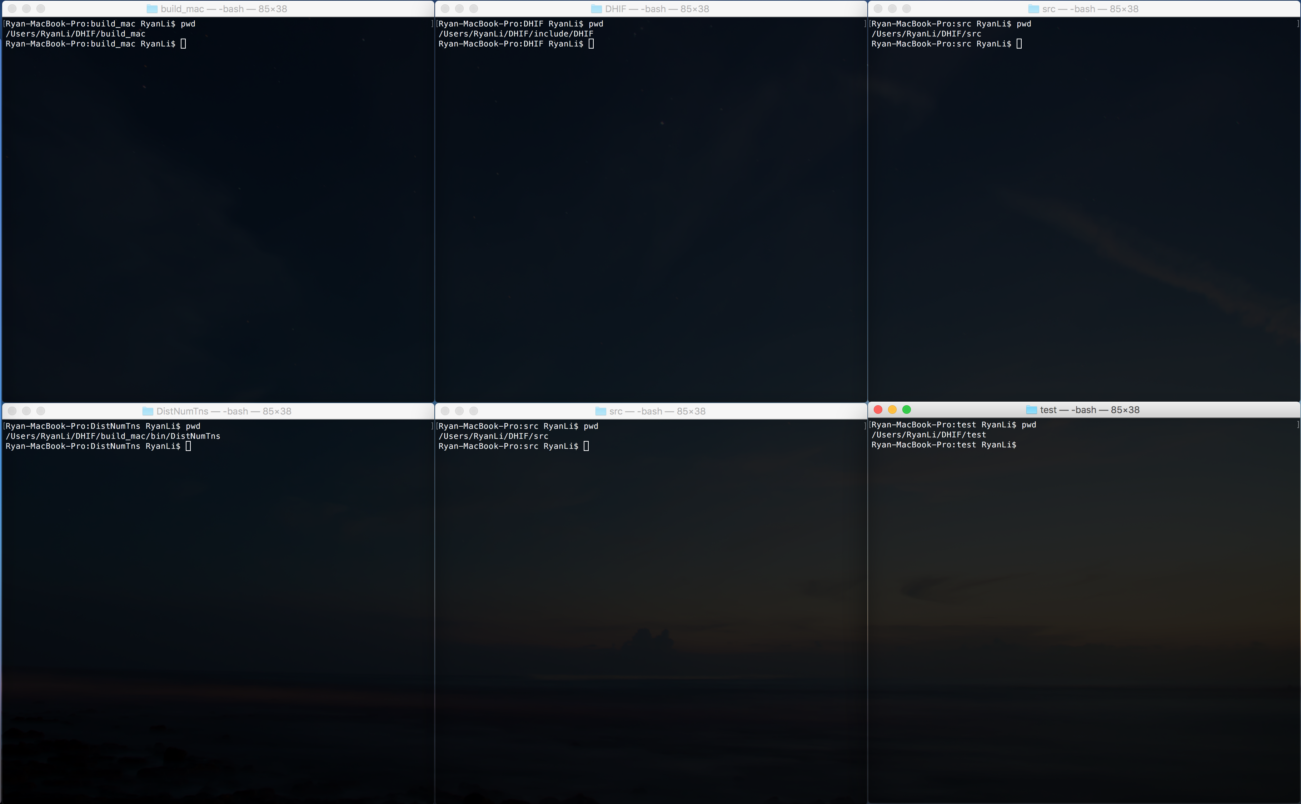Viewport: 1301px width, 804px height.
Task: Click the close button of the DHIF window
Action: 445,9
